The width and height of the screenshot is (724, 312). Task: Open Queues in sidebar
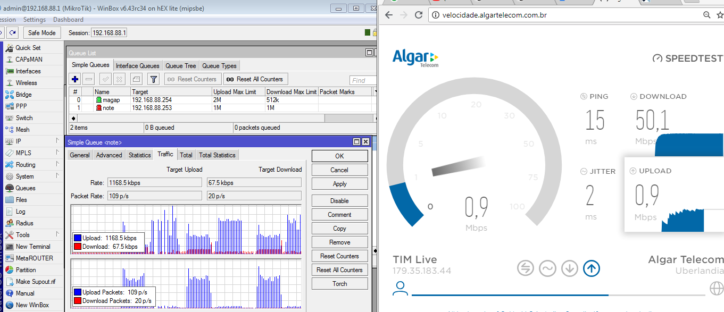coord(26,188)
